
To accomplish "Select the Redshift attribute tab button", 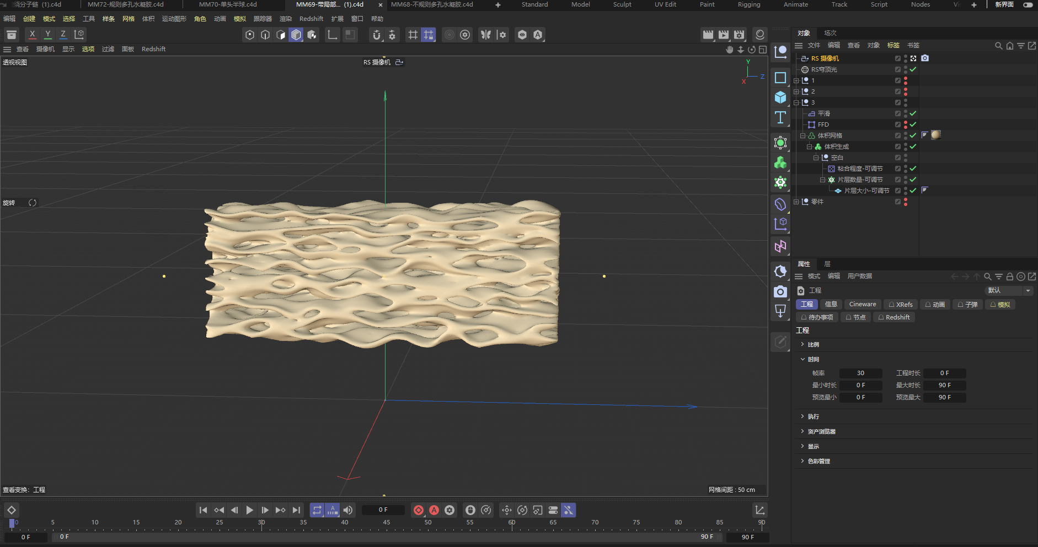I will point(894,317).
